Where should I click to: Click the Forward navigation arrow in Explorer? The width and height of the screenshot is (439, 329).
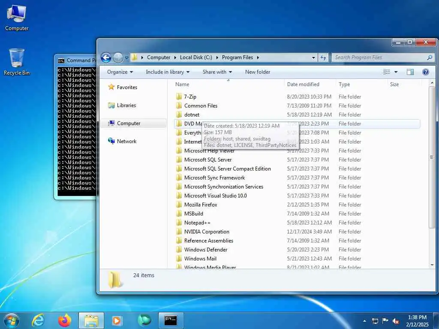pos(118,58)
